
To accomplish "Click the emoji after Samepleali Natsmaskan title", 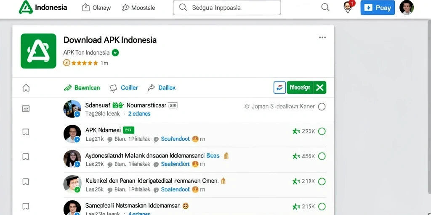I will [186, 206].
